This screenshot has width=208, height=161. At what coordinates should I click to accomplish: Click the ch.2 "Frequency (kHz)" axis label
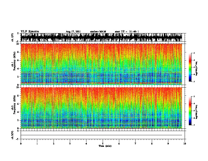point(14,105)
